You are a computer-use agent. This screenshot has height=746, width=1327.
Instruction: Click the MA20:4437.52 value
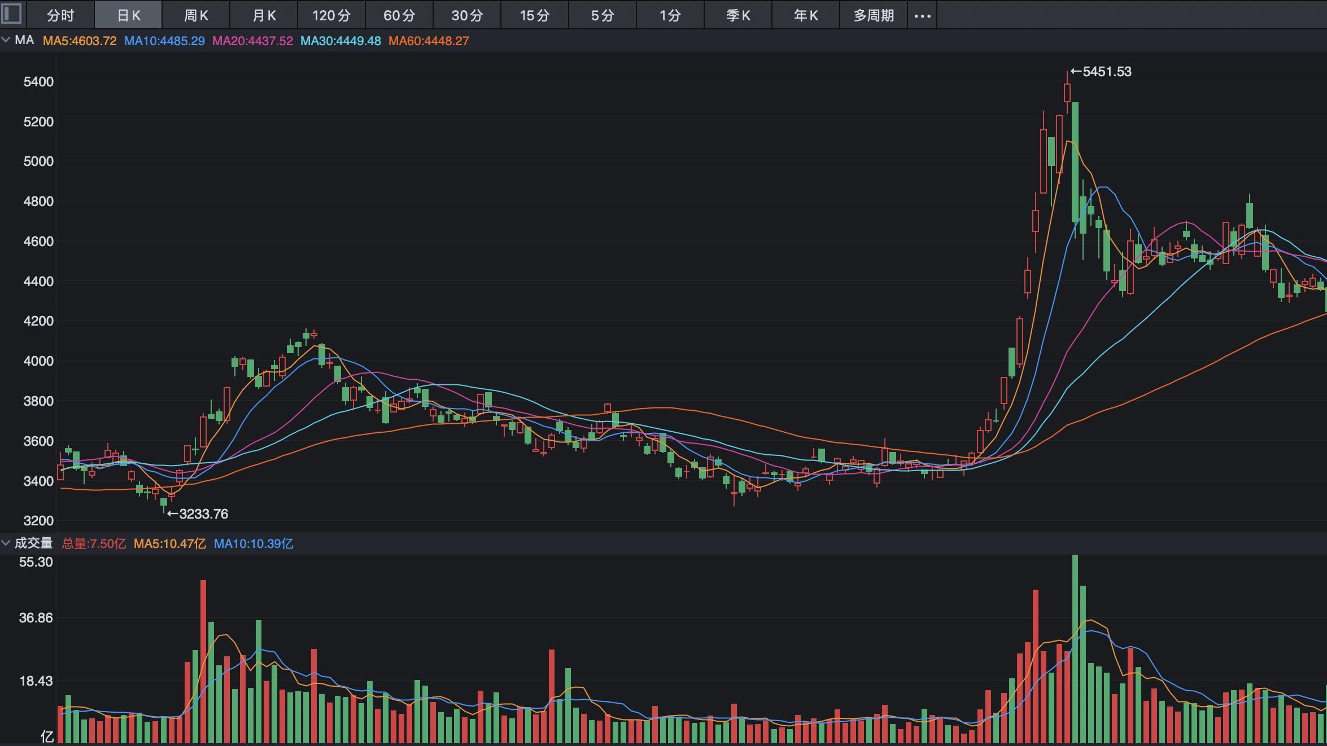pyautogui.click(x=252, y=41)
